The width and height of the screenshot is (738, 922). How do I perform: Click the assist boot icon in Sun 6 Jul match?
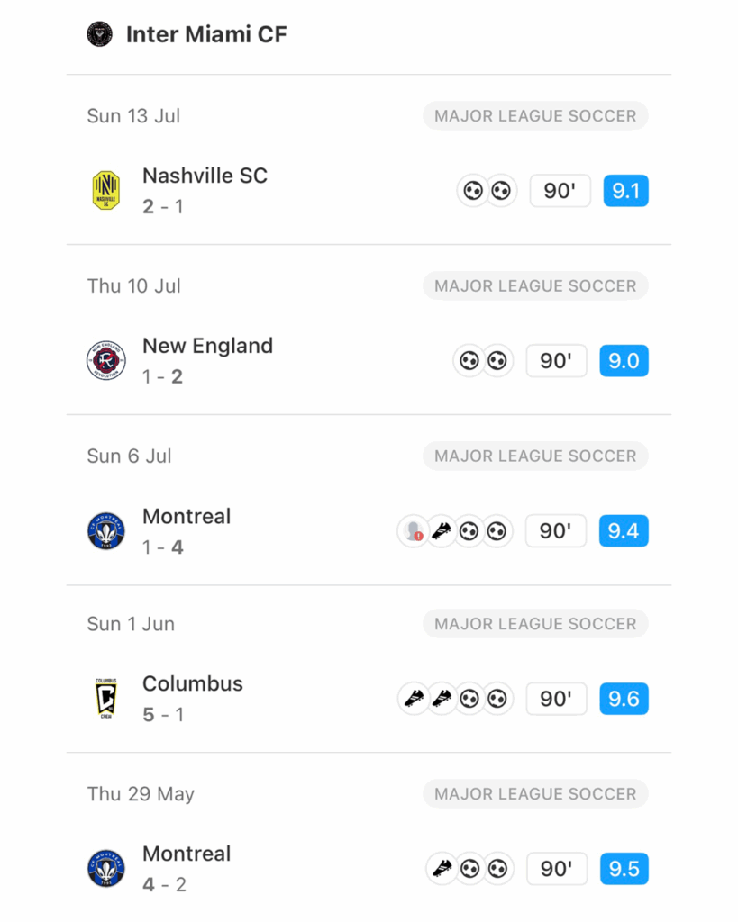pos(442,531)
